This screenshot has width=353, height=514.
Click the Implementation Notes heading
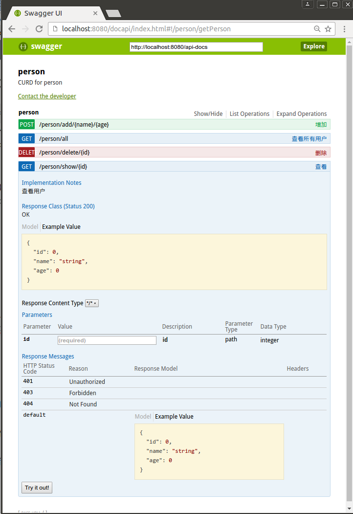click(x=51, y=183)
